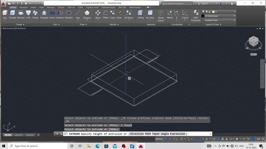The image size is (266, 149).
Task: Click the ViewCube in the viewport
Action: tap(254, 41)
